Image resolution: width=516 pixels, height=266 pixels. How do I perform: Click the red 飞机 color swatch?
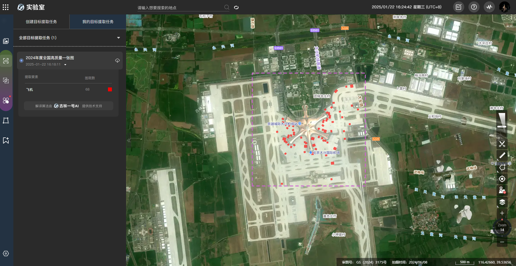point(110,89)
